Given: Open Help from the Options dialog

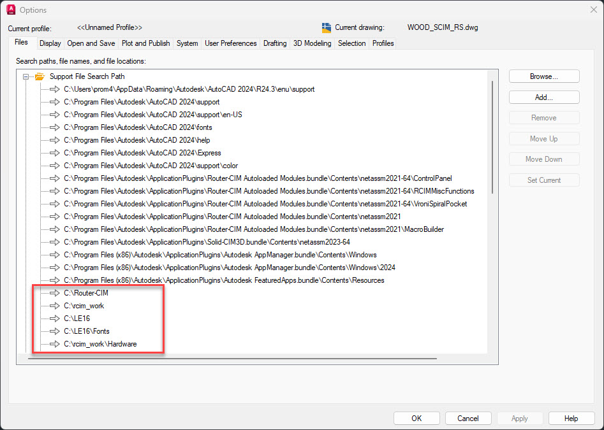Looking at the screenshot, I should [571, 418].
